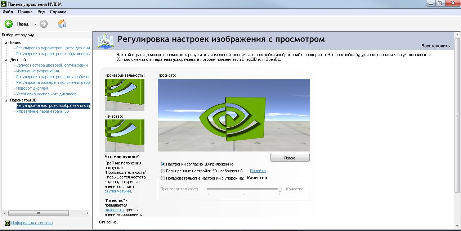Open Регулировка параметров изображения для видео

53,54
